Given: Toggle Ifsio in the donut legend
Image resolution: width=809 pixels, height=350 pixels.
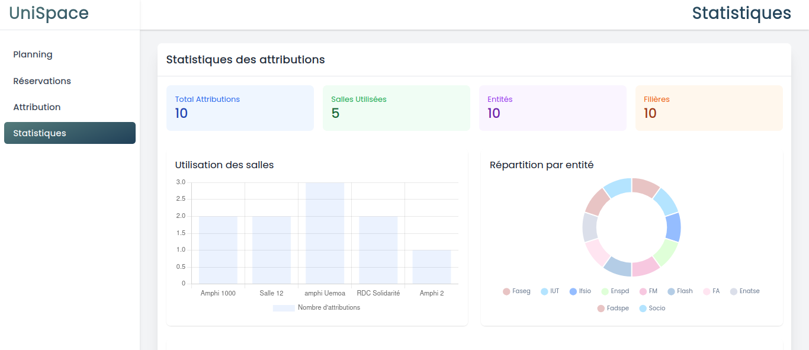Looking at the screenshot, I should pos(580,291).
